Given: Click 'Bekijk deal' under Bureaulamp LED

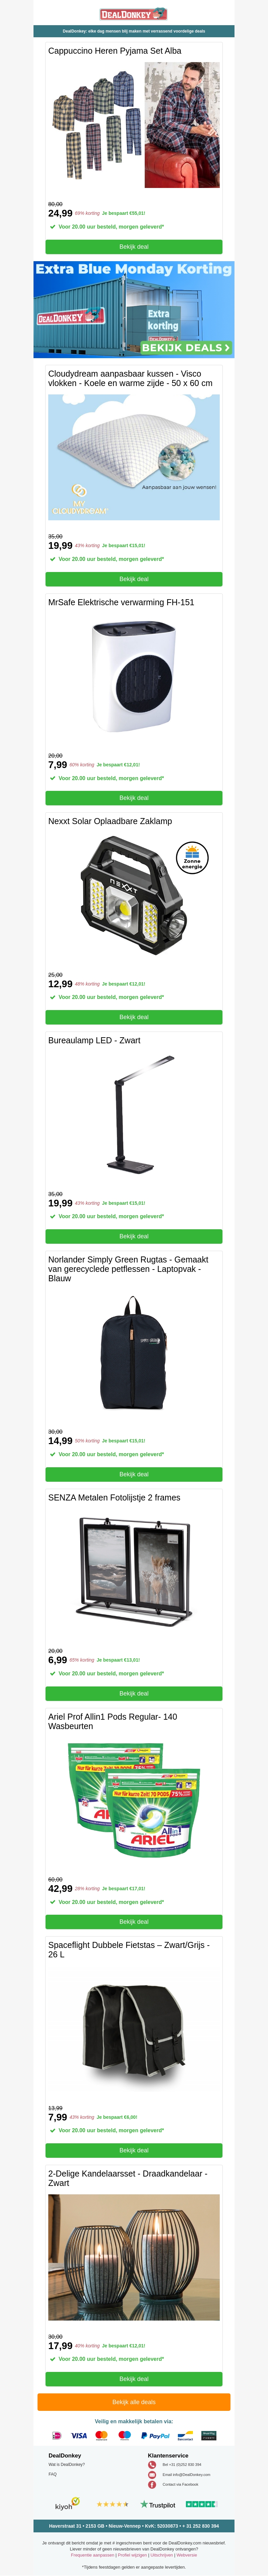Looking at the screenshot, I should coord(134,1236).
